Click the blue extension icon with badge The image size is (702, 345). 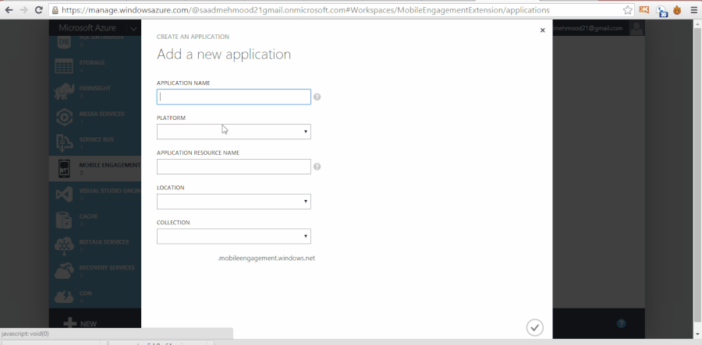click(661, 10)
